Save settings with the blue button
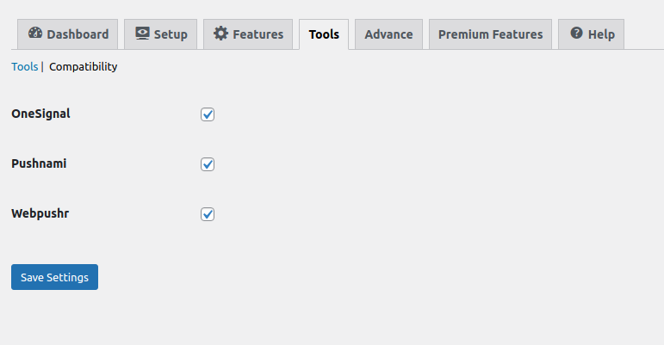664x345 pixels. [54, 277]
